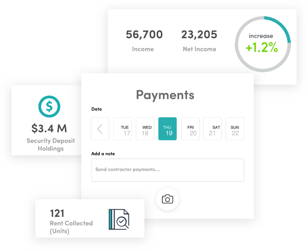This screenshot has width=308, height=251.
Task: Choose Sunday 22 date
Action: click(235, 129)
